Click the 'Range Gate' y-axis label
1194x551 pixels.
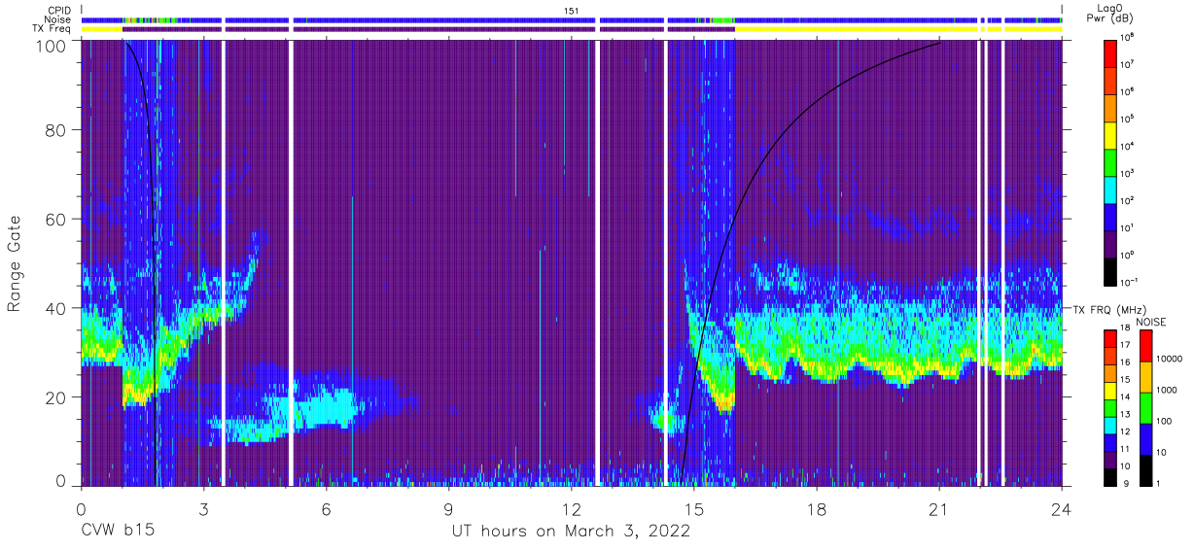[15, 263]
